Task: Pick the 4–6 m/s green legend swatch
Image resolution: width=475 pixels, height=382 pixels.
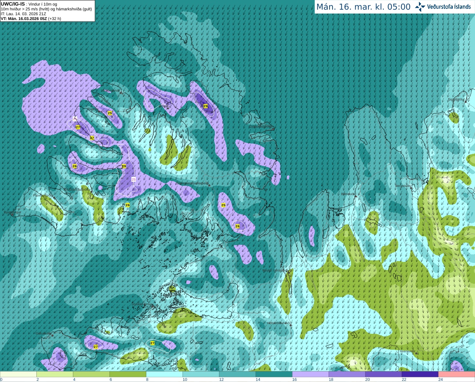Action: coord(91,374)
